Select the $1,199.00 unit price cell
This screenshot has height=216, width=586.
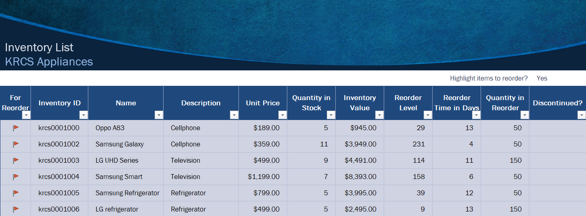264,177
